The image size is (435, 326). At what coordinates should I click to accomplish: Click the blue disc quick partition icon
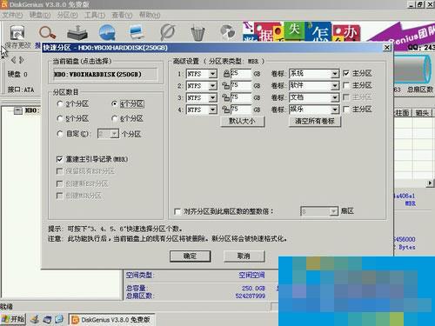tap(107, 32)
